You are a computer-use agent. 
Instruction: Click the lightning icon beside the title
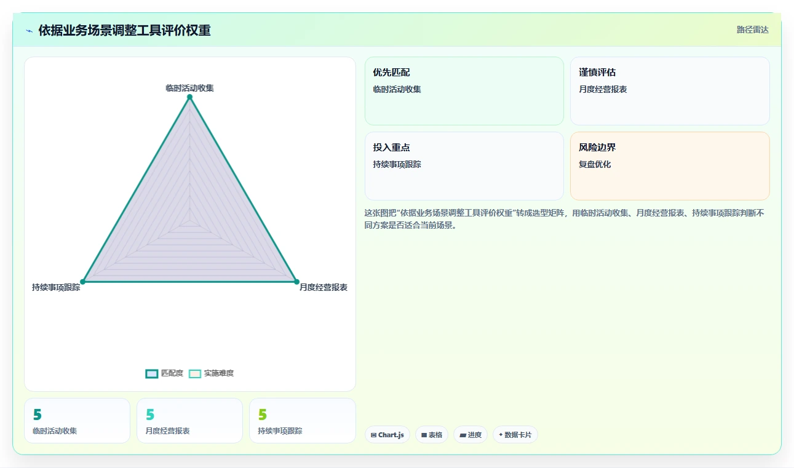pos(30,31)
